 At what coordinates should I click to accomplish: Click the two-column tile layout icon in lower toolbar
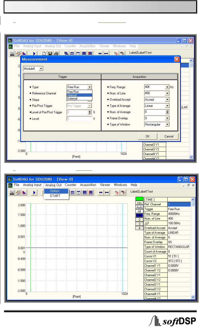[79, 192]
